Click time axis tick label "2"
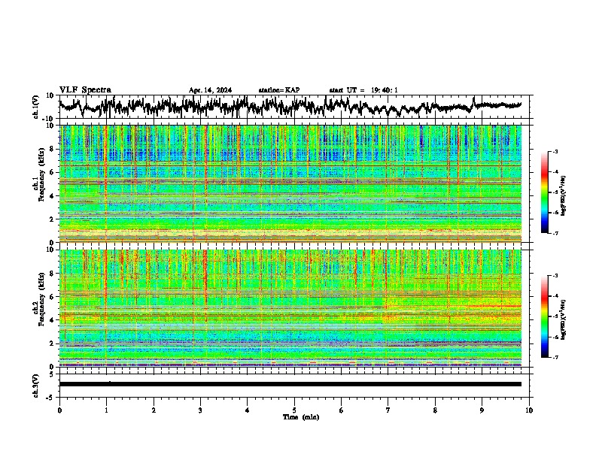 coord(154,410)
